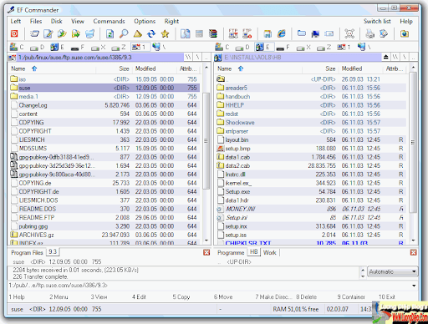Close the left panel tab with red X
The image size is (428, 324).
[x=206, y=252]
